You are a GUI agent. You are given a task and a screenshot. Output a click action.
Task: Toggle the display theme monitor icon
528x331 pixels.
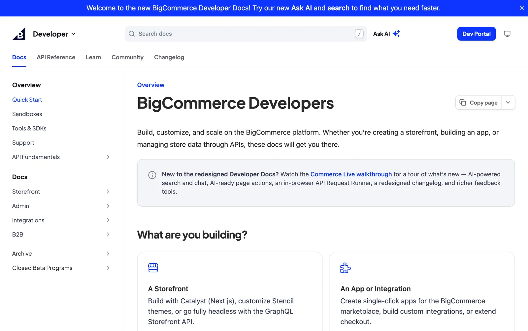[507, 34]
